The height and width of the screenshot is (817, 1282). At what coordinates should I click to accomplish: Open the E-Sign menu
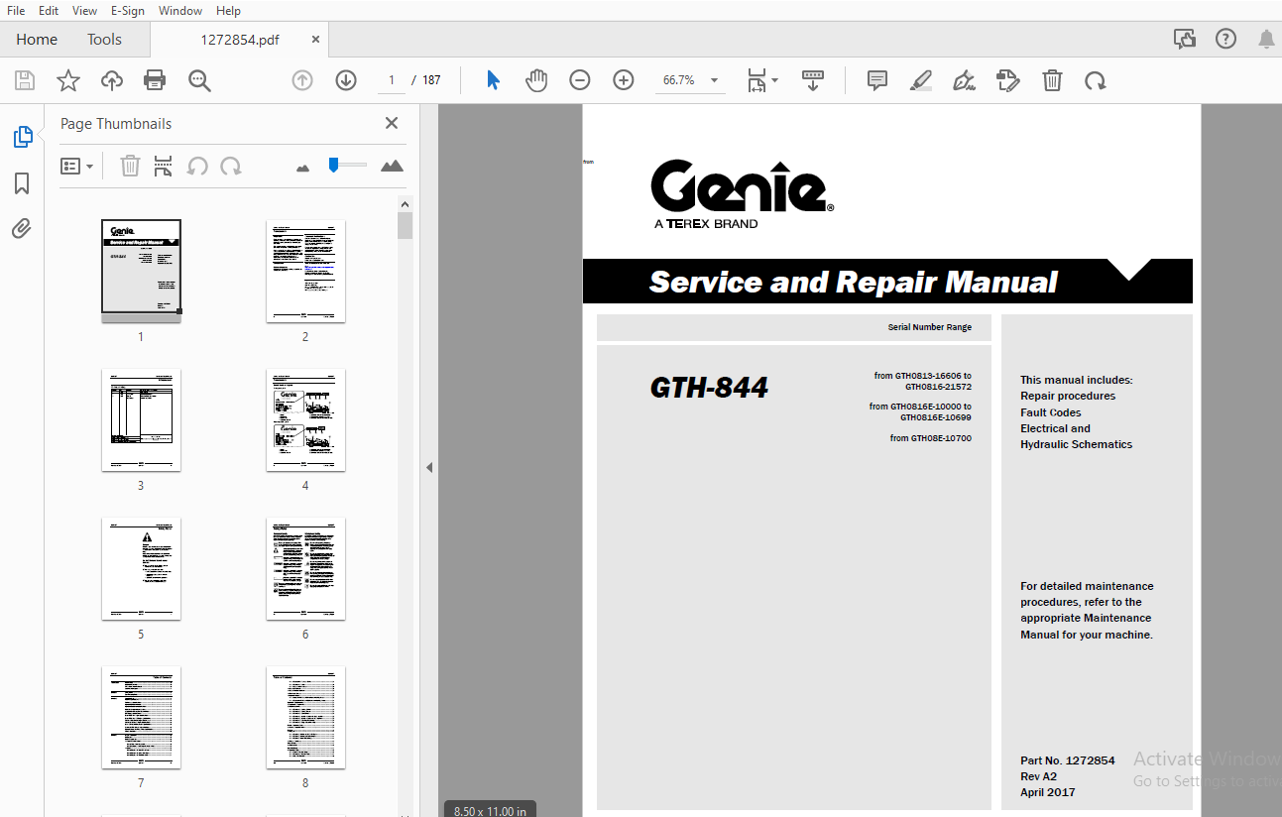(x=128, y=10)
